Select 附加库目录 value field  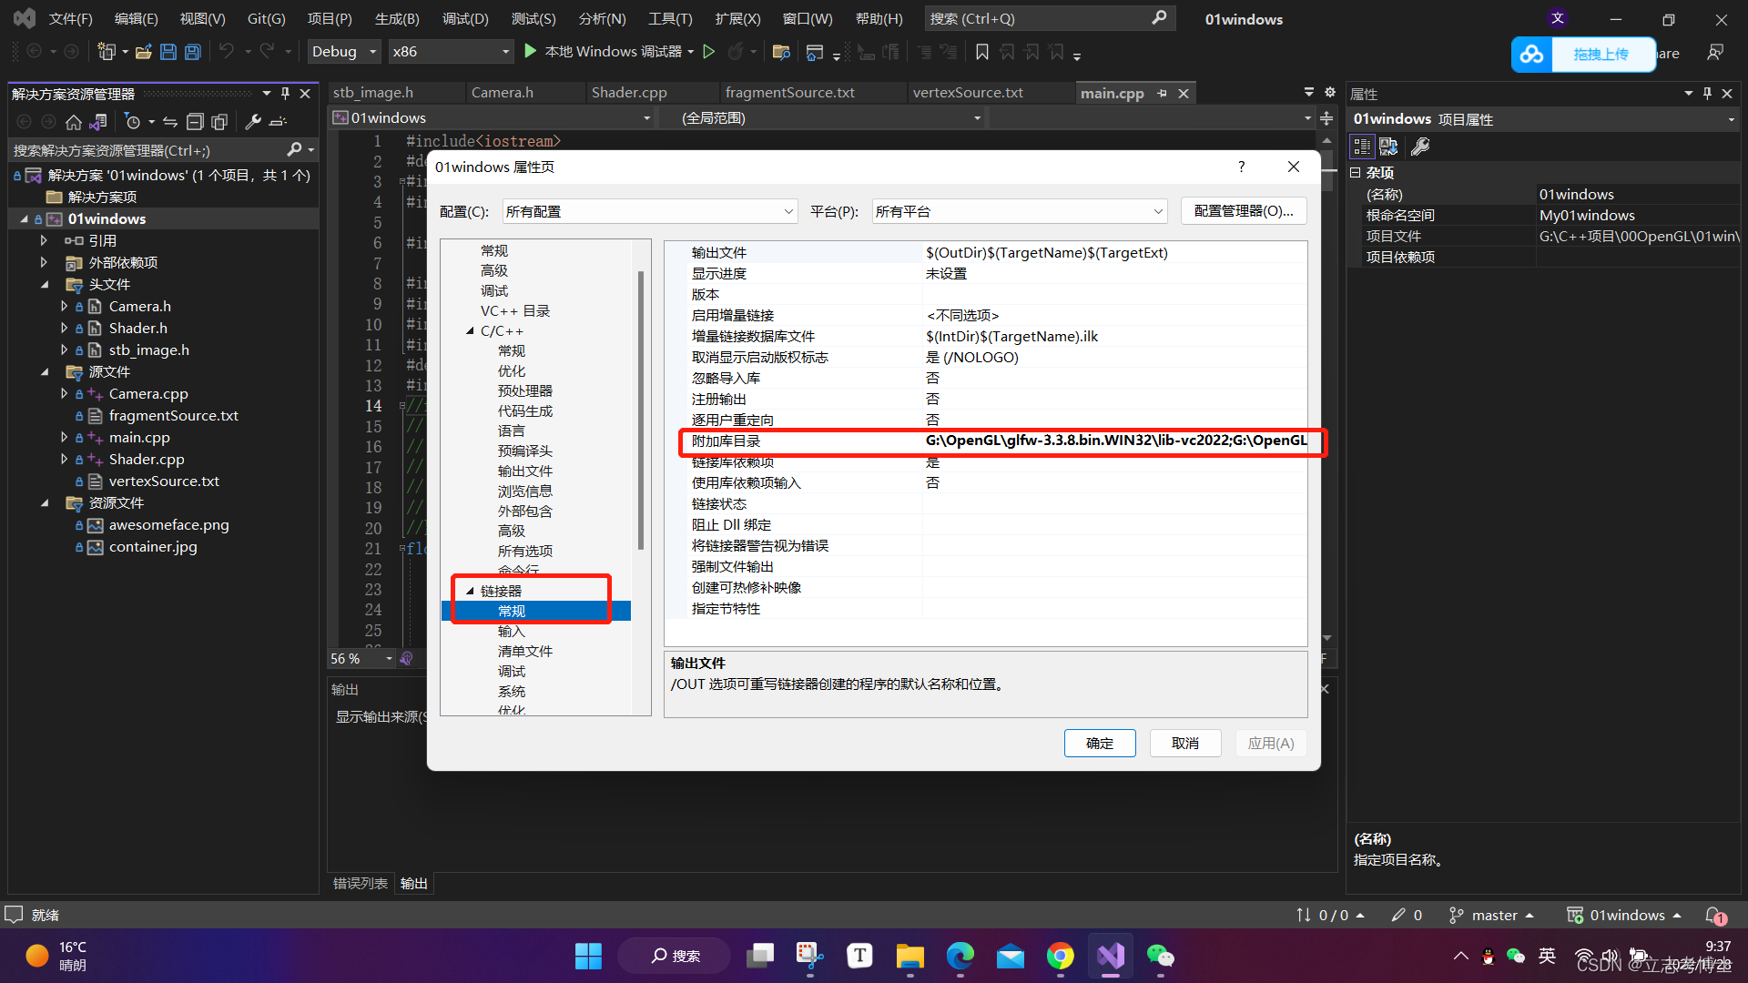tap(1114, 441)
